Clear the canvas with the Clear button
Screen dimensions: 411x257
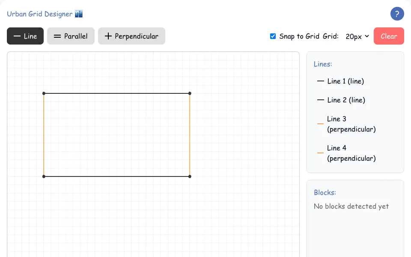389,36
